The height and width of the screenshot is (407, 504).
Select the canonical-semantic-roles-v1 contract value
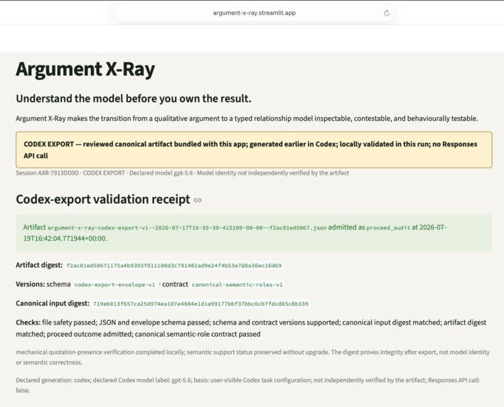coord(237,285)
